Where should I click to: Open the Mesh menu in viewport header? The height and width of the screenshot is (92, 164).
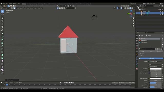[28, 8]
